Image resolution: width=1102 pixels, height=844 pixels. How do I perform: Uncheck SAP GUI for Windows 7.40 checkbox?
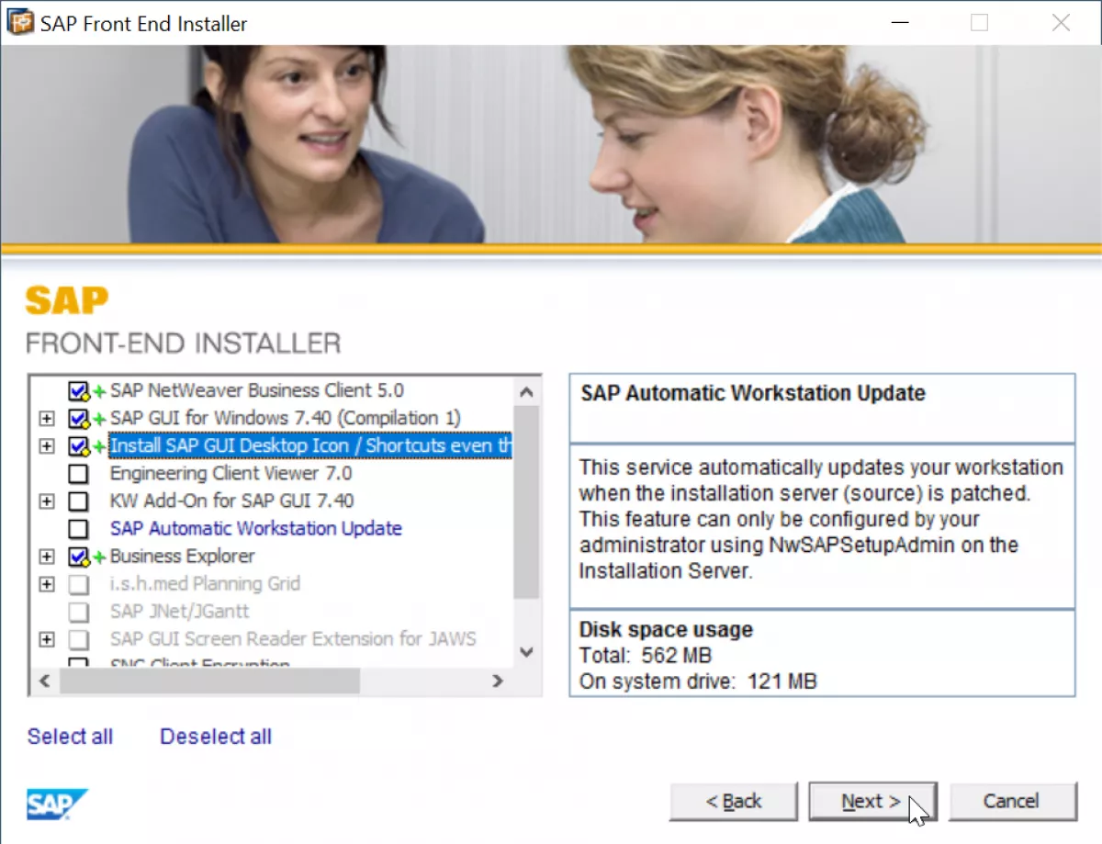tap(78, 419)
